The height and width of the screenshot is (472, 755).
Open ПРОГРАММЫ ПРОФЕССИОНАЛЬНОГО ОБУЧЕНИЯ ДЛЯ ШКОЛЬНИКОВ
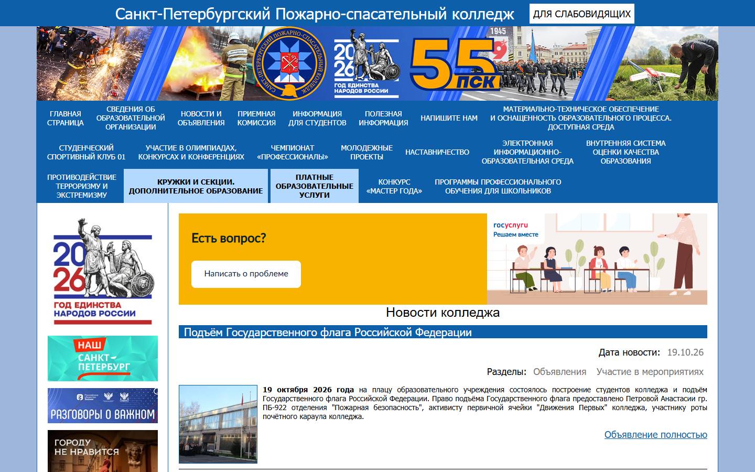point(498,186)
